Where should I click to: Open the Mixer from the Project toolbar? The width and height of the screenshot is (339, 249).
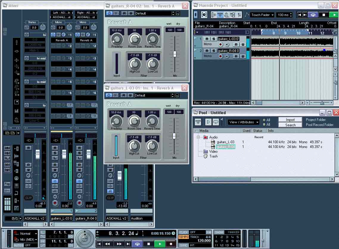click(x=240, y=15)
